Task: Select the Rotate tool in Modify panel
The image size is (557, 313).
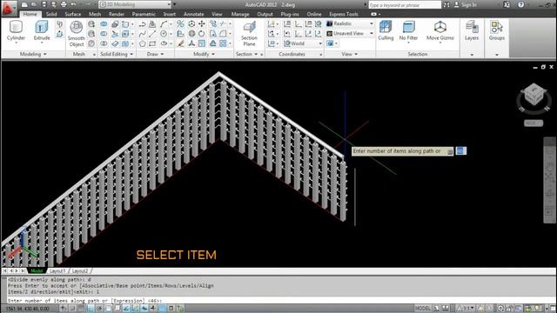Action: 202,34
